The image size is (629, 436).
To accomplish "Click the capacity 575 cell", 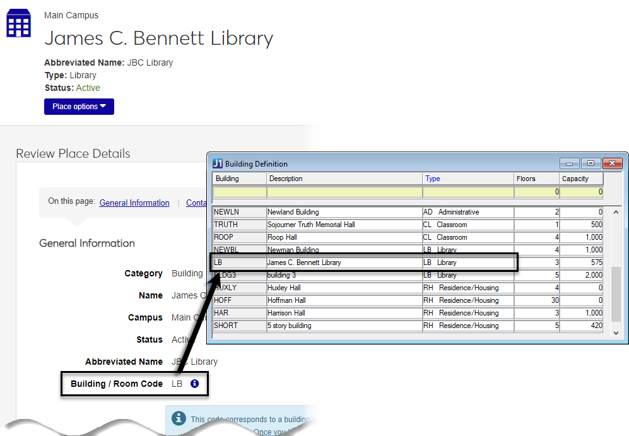I will click(x=581, y=262).
